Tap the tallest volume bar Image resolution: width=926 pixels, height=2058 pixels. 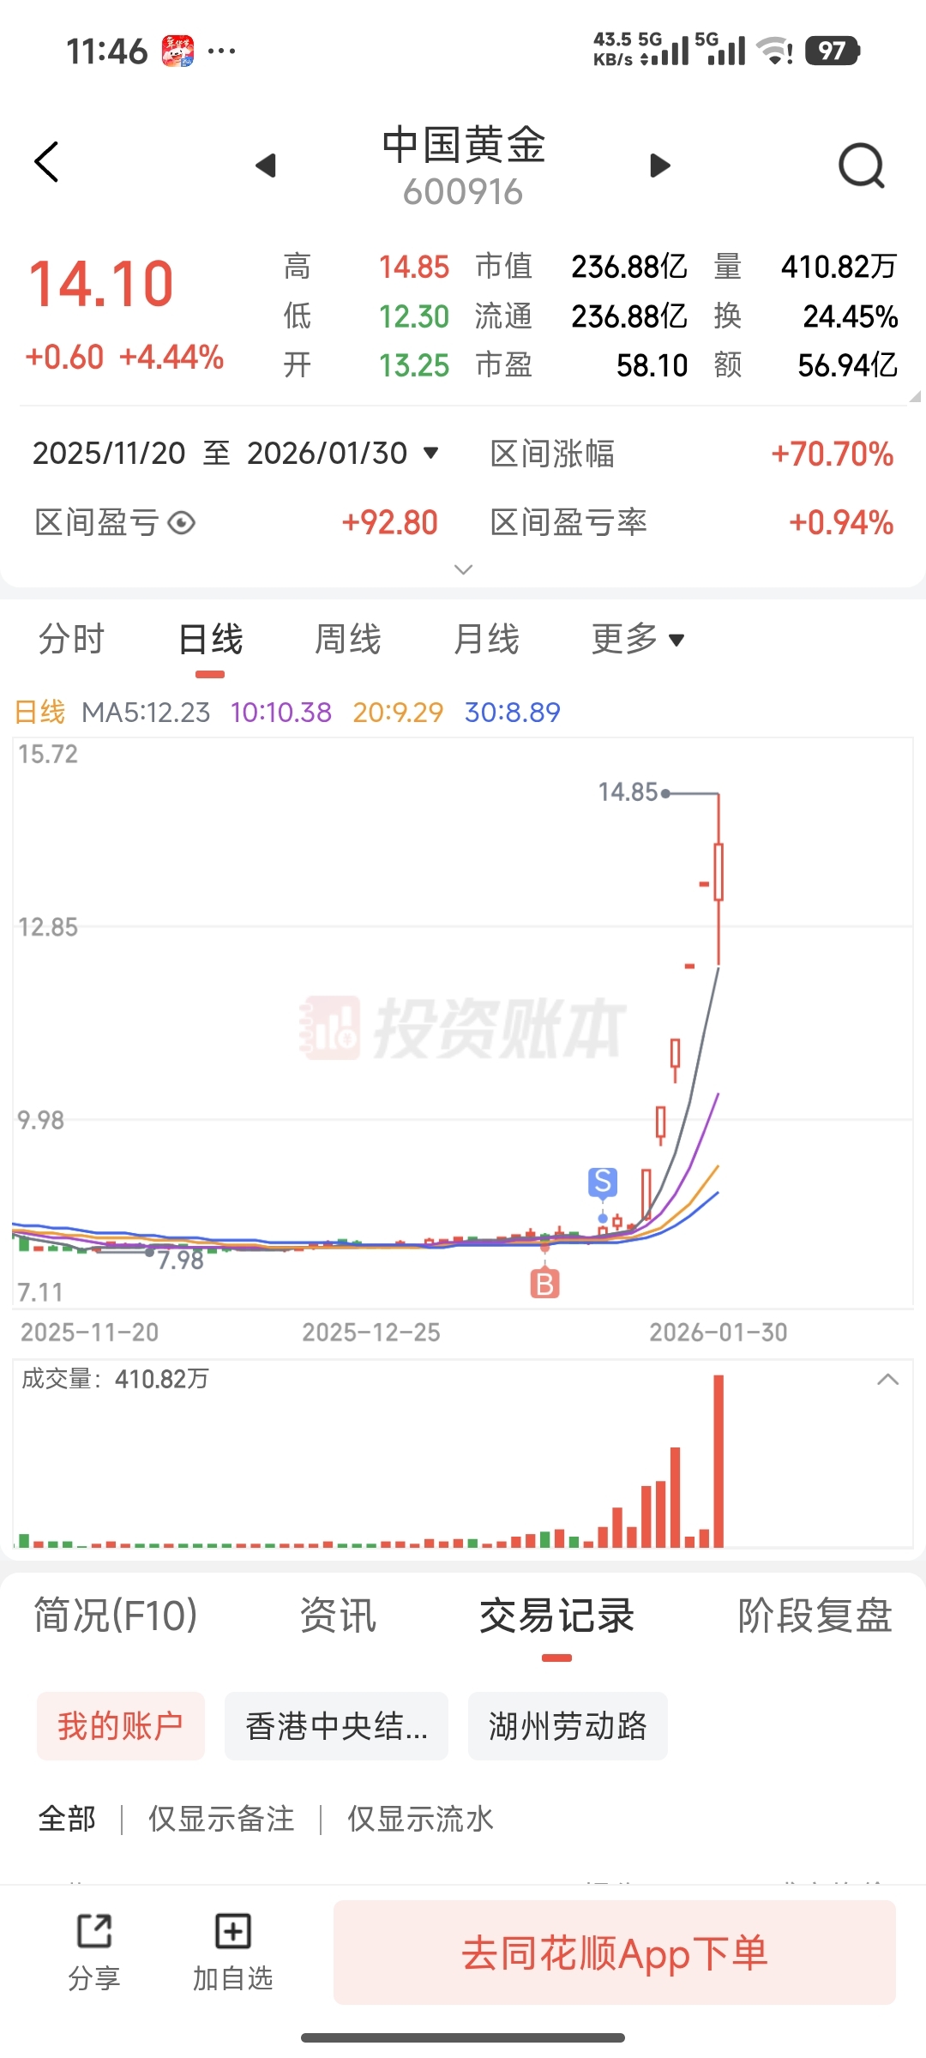pyautogui.click(x=719, y=1460)
